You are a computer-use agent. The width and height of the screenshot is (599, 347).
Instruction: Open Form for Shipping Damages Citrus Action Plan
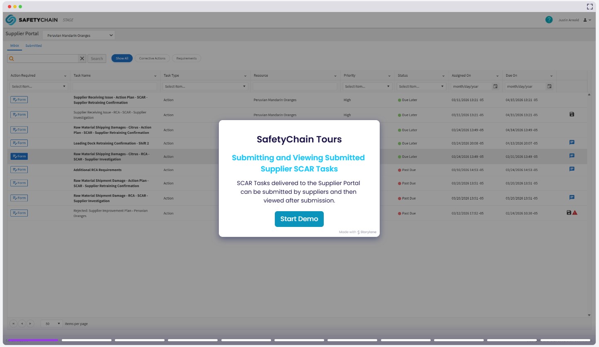click(x=19, y=130)
